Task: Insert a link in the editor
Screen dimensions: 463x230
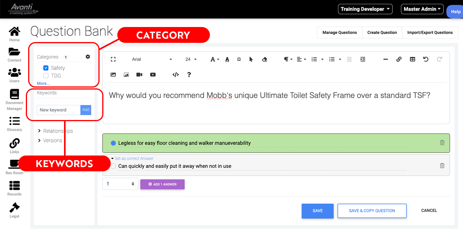Action: coord(399,59)
